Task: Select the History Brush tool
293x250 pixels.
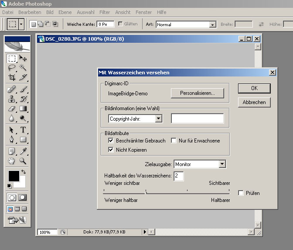Action: [x=23, y=99]
